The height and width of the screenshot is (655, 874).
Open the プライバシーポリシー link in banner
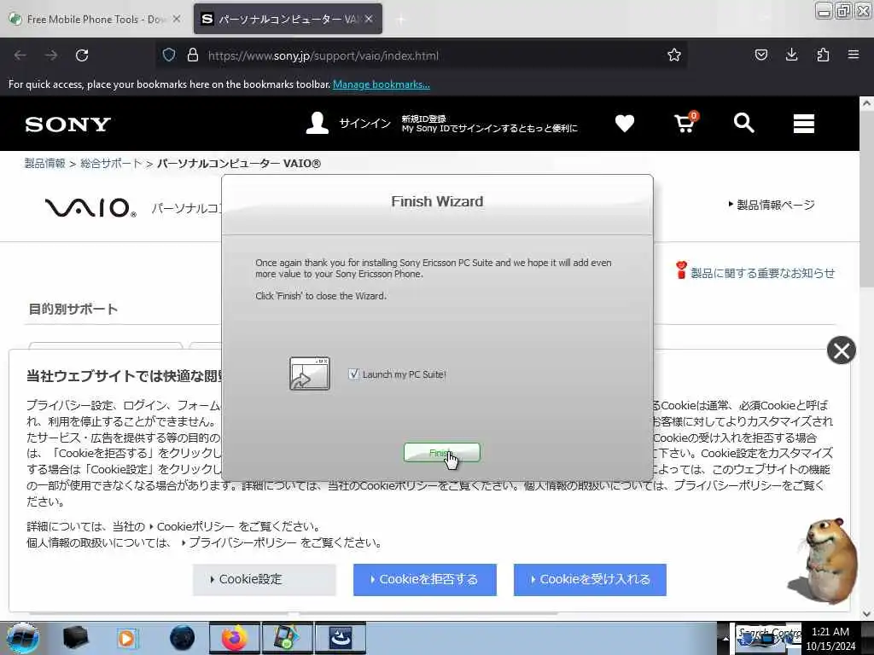[243, 542]
